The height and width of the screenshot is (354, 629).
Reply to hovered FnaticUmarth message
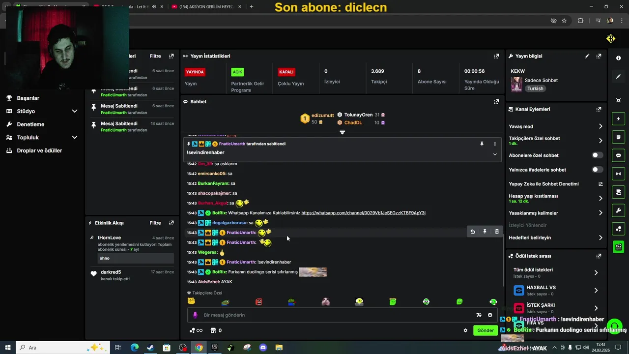click(x=473, y=232)
